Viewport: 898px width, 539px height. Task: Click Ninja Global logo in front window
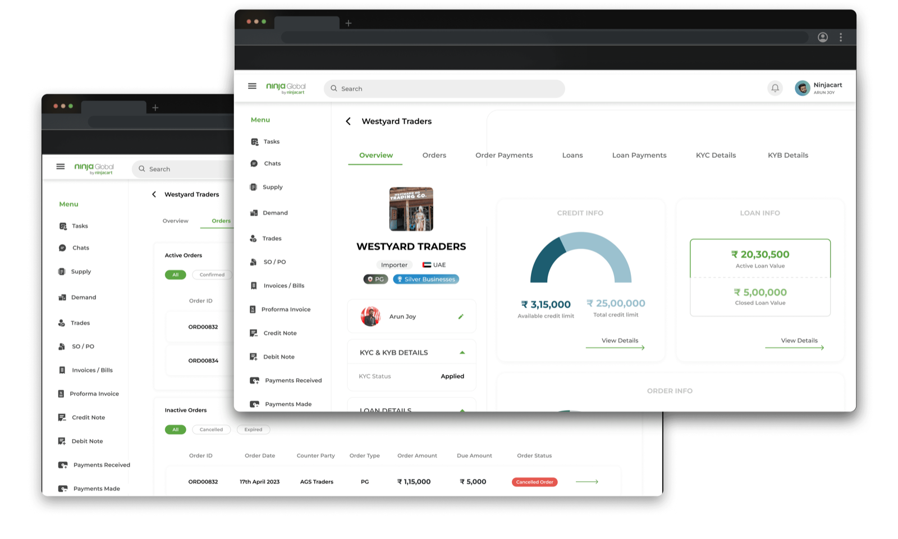[286, 88]
